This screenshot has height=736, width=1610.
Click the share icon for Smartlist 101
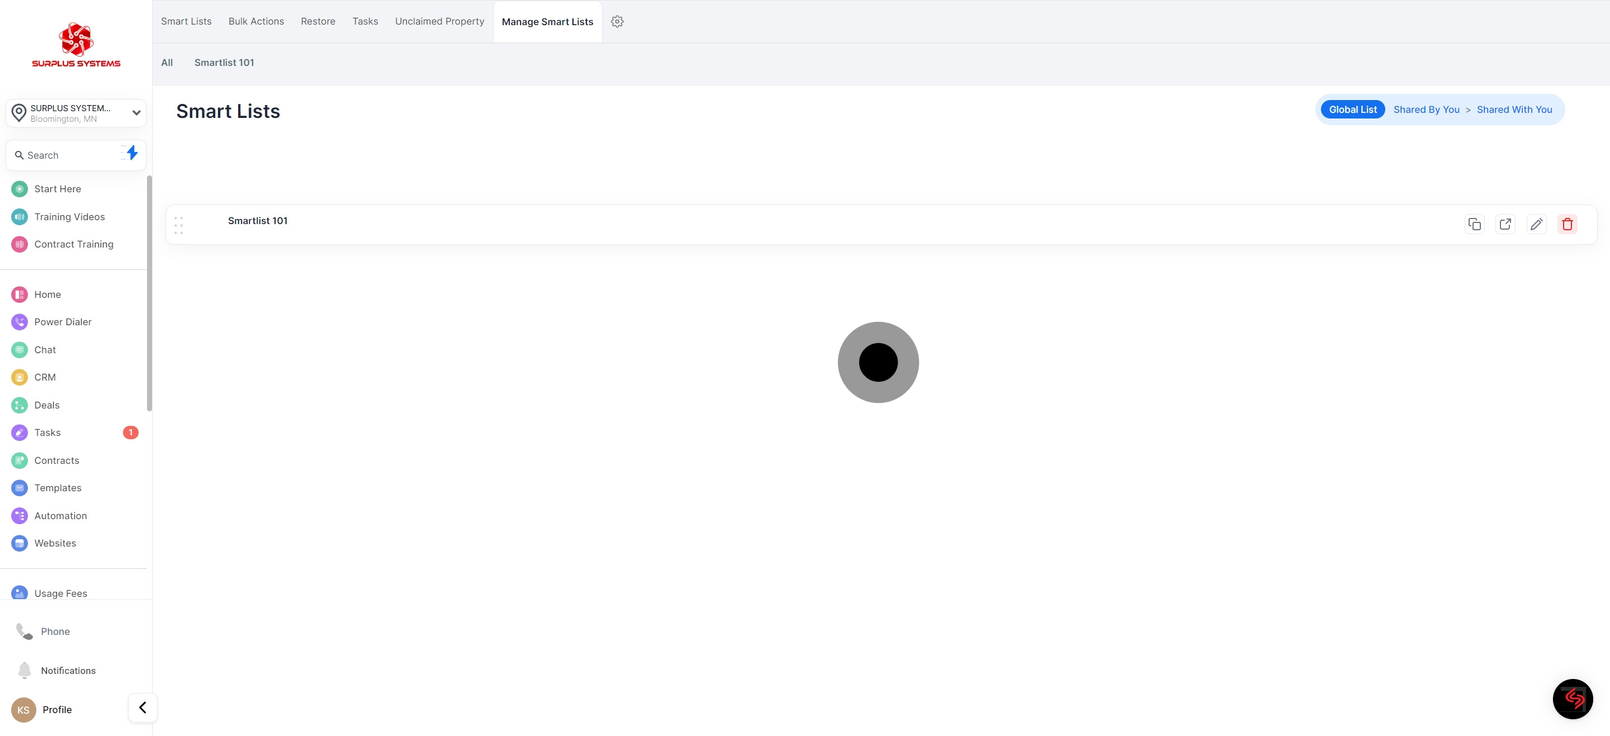[1505, 224]
